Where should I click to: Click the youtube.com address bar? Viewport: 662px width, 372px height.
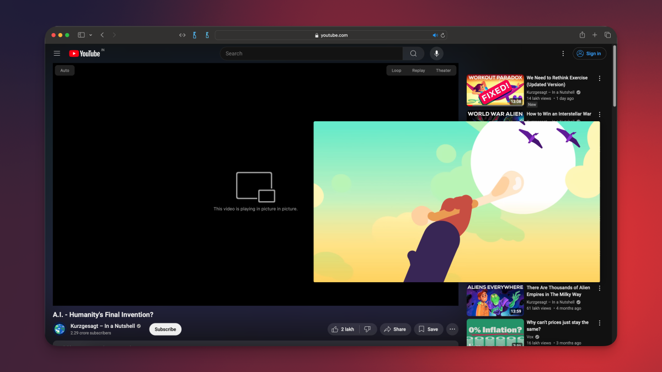(331, 35)
